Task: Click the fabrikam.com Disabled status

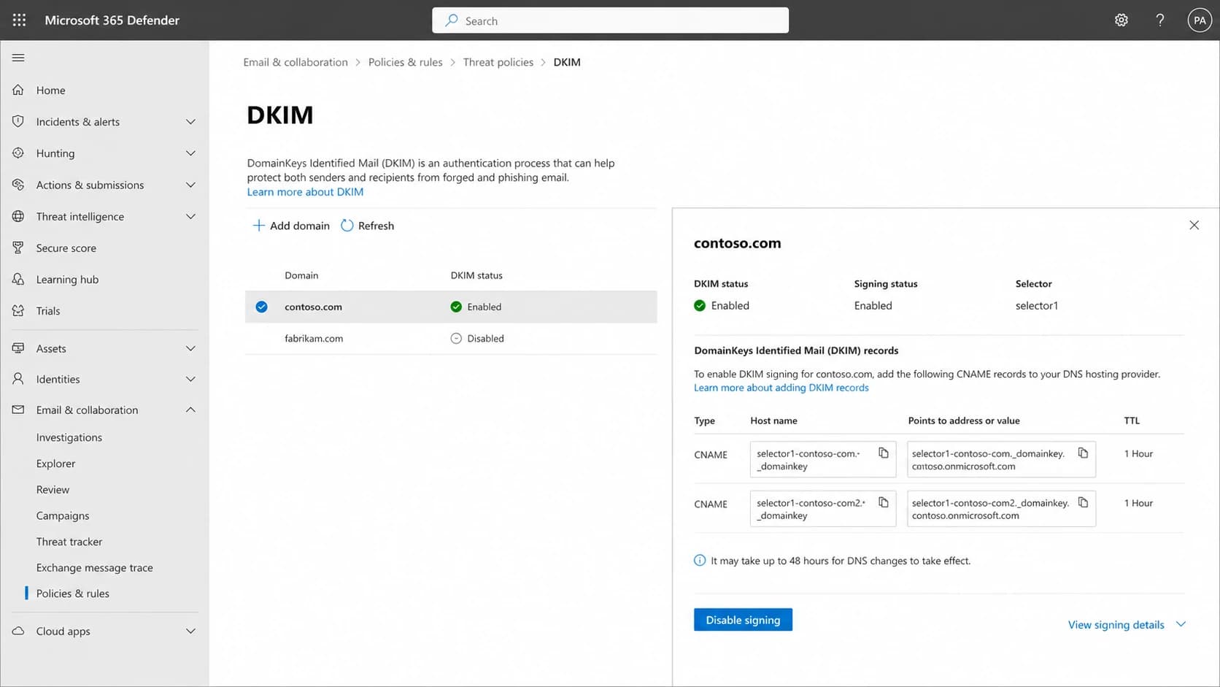Action: click(477, 338)
